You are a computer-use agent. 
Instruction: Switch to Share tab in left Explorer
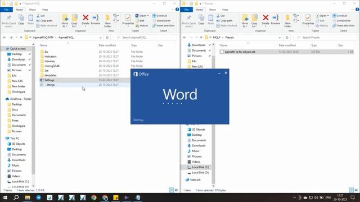coord(33,10)
